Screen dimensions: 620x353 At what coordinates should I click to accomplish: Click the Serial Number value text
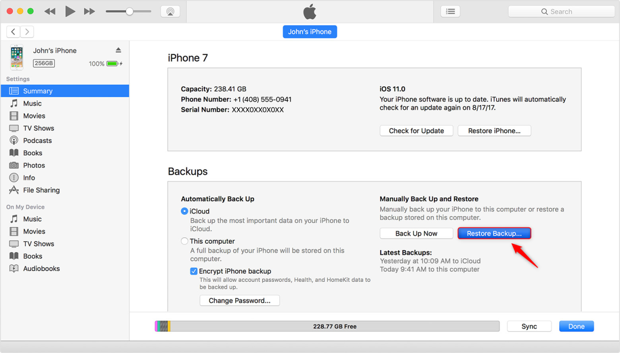point(258,110)
